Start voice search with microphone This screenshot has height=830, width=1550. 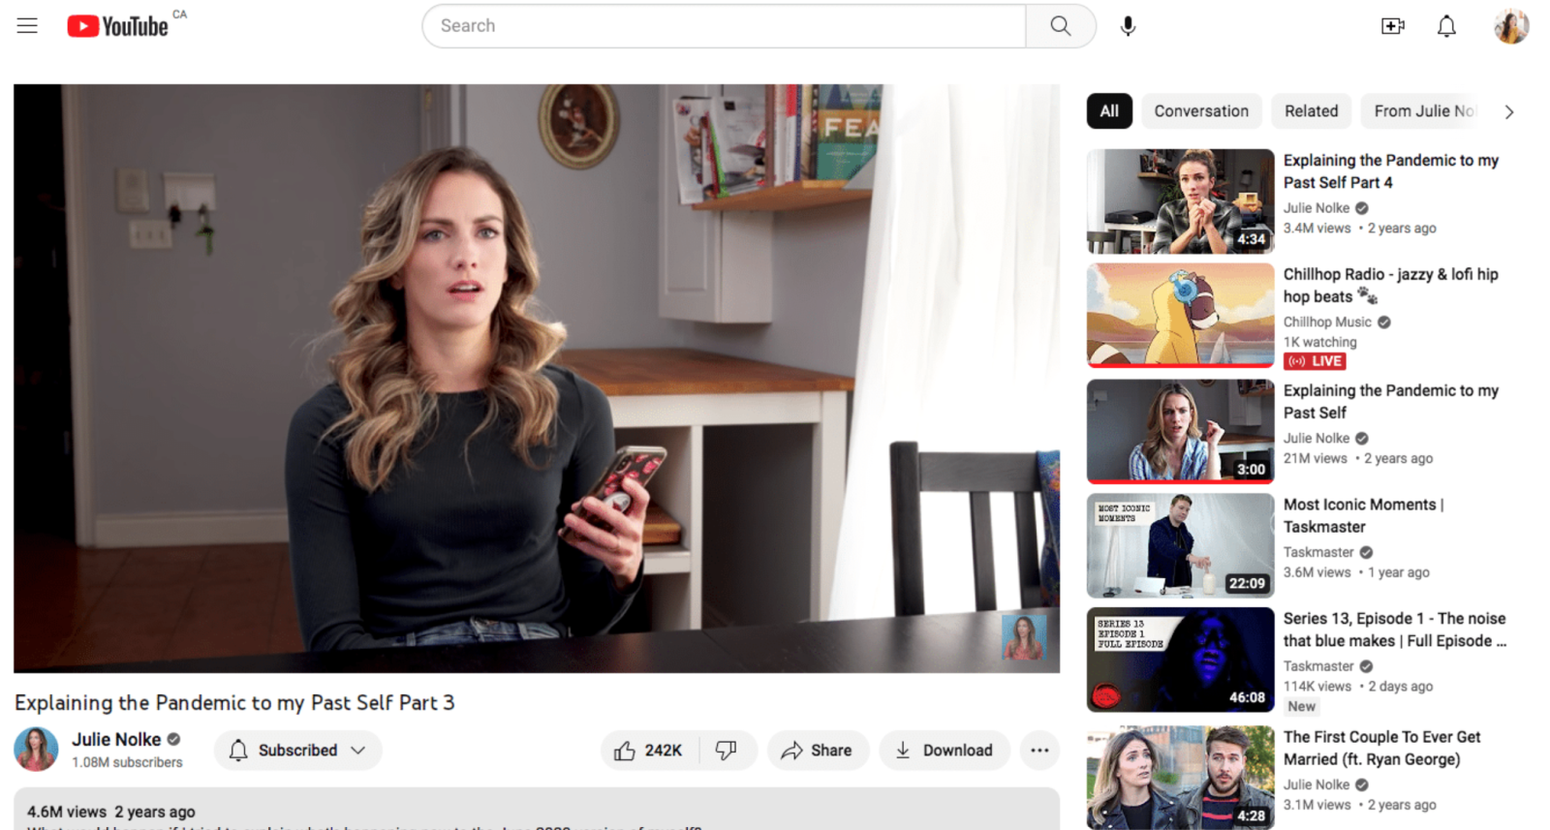(x=1128, y=26)
